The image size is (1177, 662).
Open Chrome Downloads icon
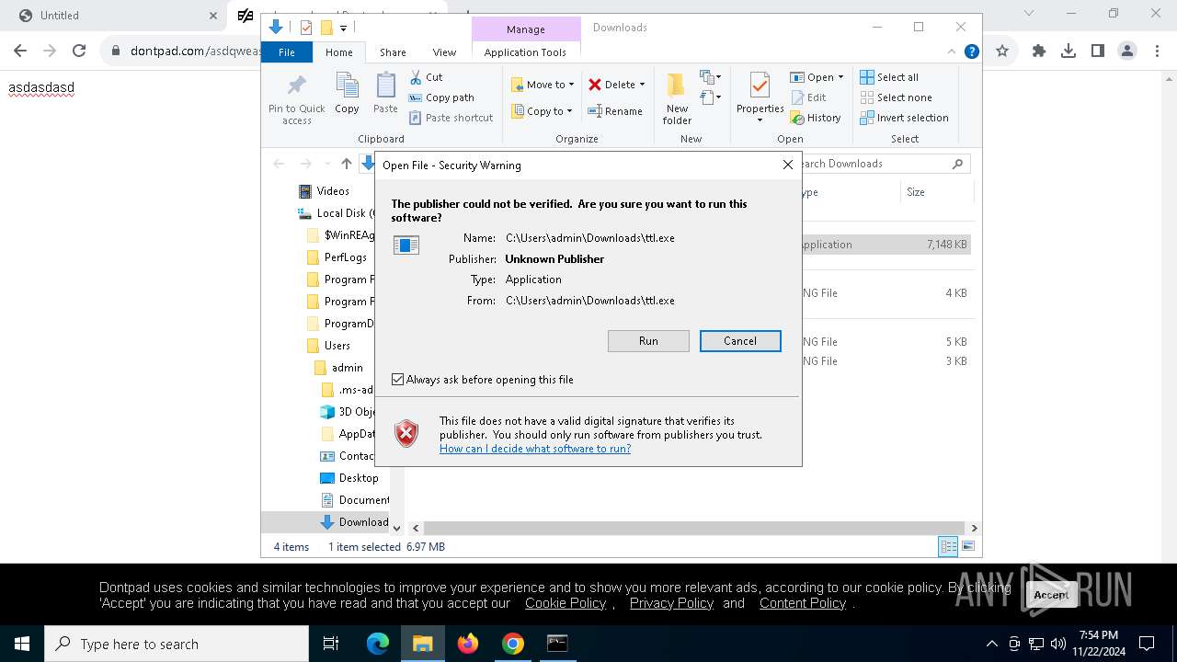1068,51
